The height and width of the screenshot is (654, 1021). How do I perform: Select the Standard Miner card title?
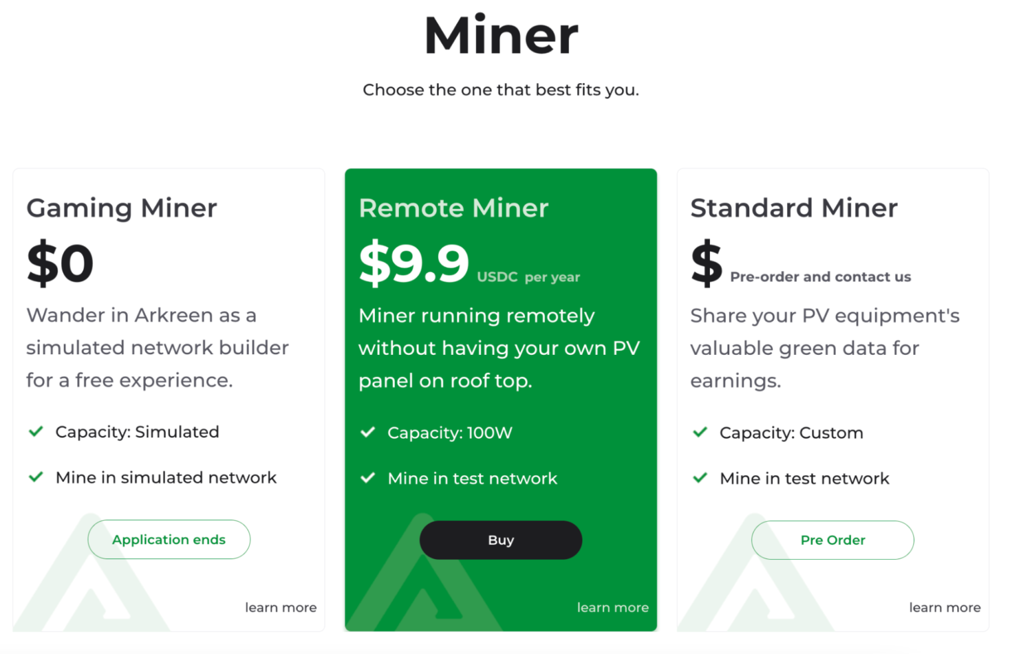click(x=794, y=208)
